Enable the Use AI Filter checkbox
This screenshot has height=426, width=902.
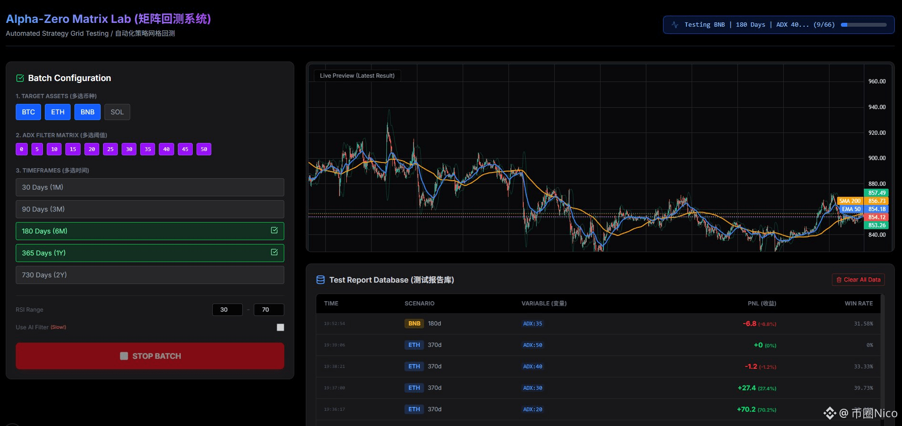280,327
